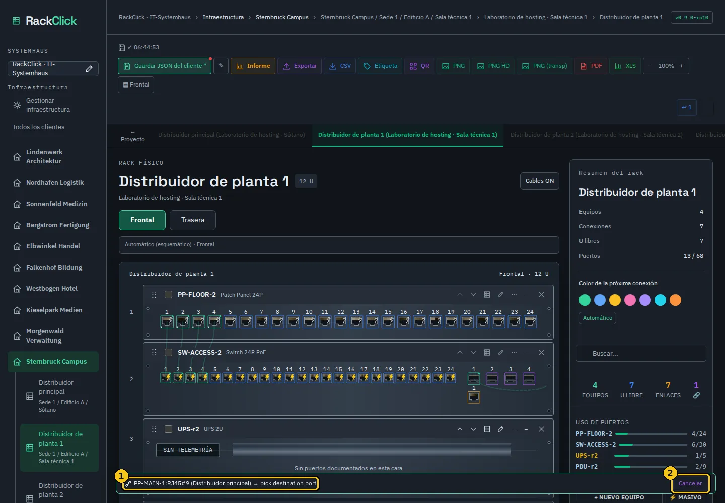Click the chain link icon in rack stats
Image resolution: width=725 pixels, height=503 pixels.
(696, 395)
